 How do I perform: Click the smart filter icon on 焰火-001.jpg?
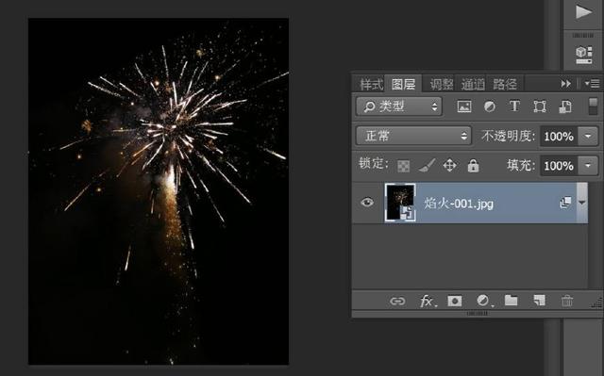pyautogui.click(x=565, y=203)
